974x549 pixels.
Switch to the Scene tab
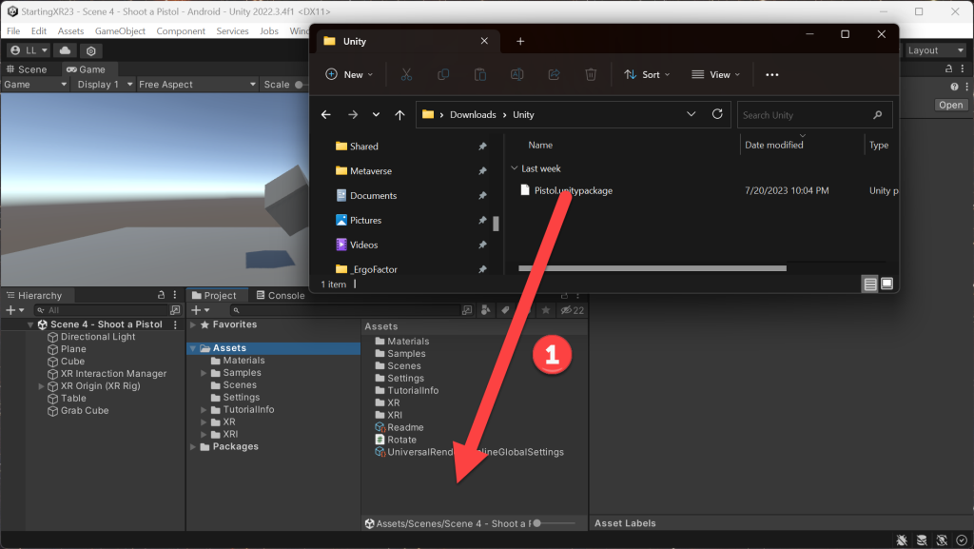(27, 69)
